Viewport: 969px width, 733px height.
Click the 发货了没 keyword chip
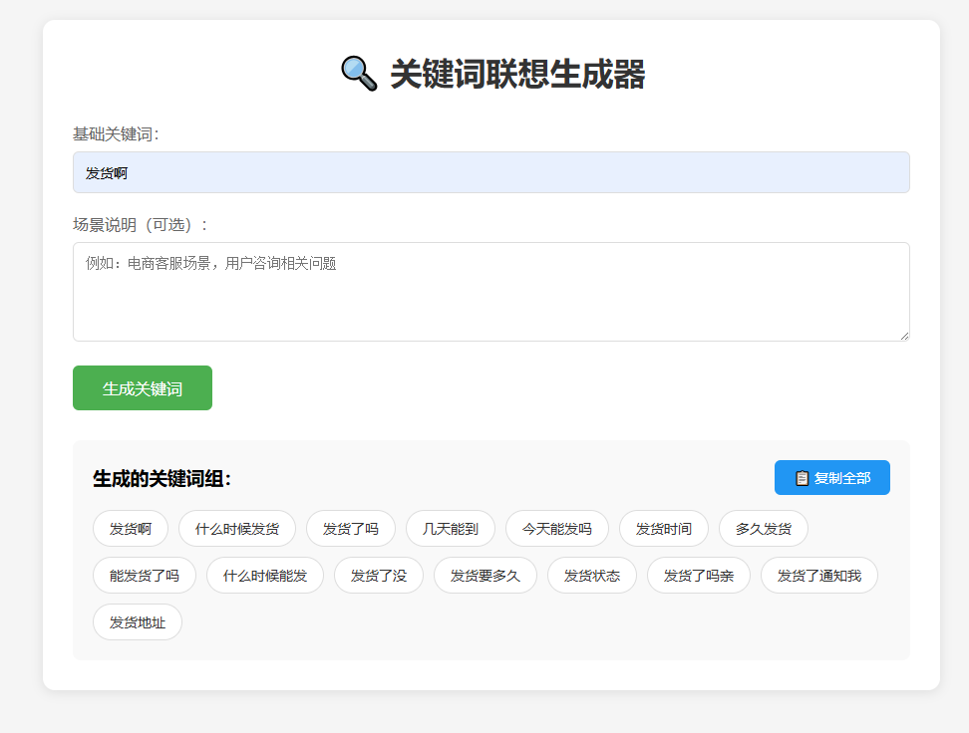379,576
